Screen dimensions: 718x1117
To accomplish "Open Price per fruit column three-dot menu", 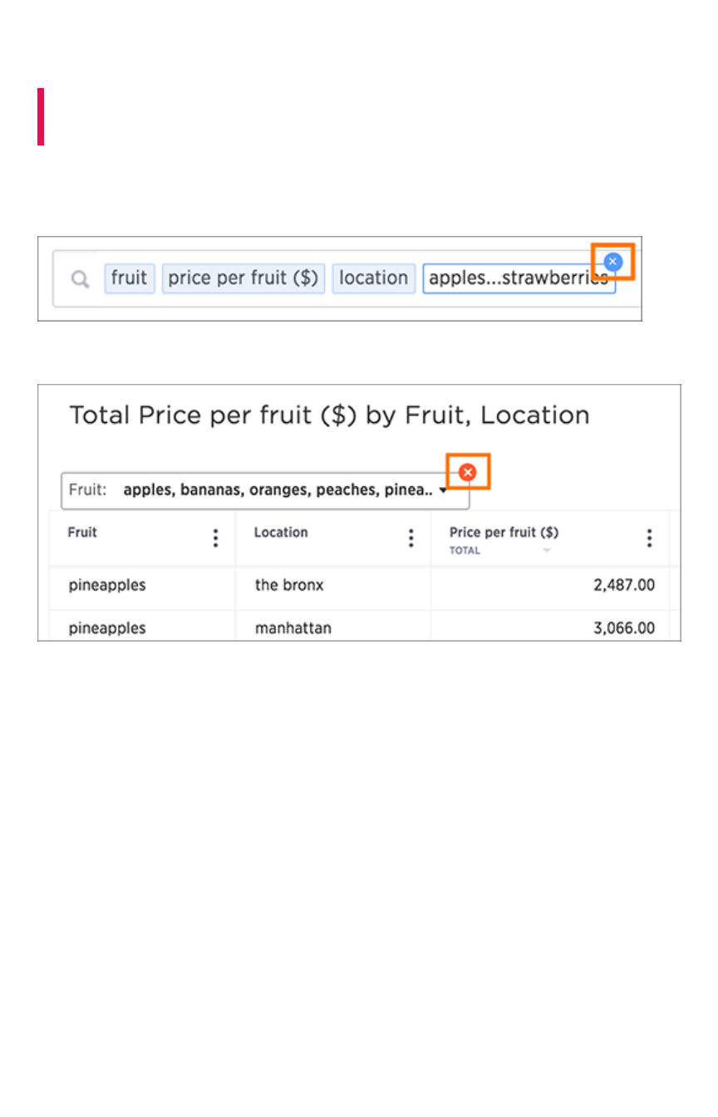I will click(650, 539).
